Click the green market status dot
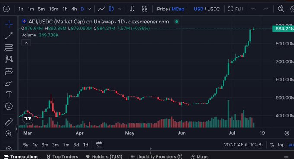The height and width of the screenshot is (159, 294). pyautogui.click(x=176, y=22)
